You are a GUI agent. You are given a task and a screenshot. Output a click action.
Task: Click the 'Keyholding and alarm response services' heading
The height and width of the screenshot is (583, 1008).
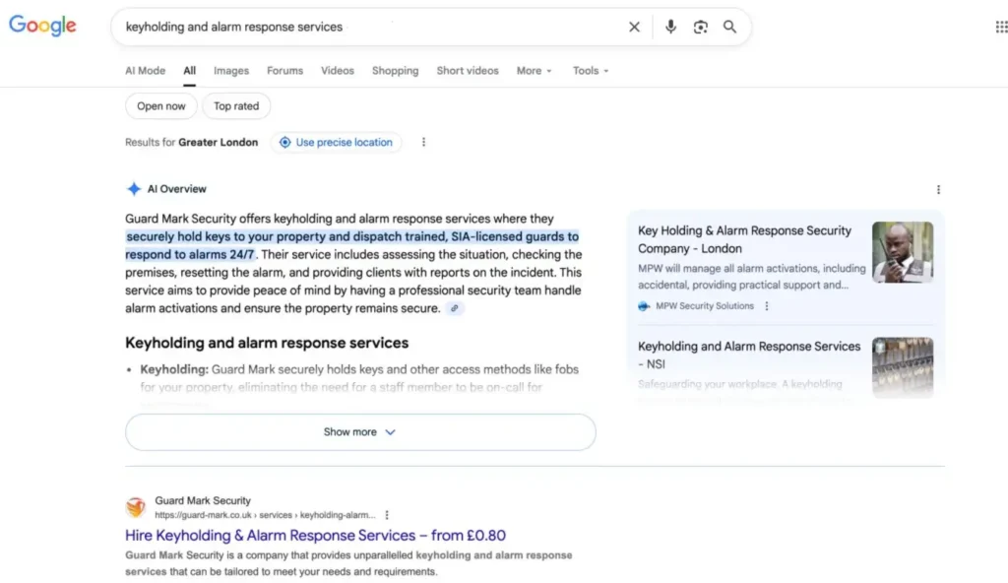(x=267, y=343)
